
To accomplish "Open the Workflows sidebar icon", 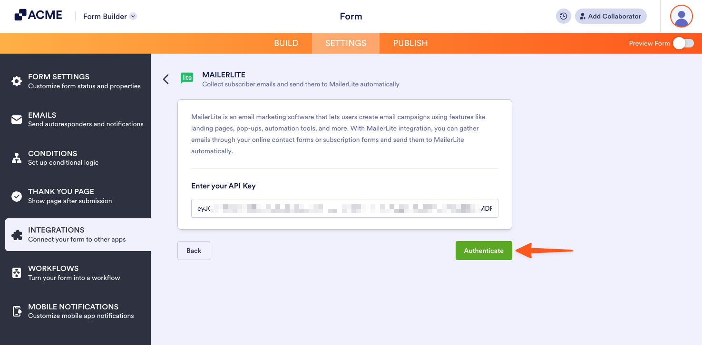I will 17,272.
